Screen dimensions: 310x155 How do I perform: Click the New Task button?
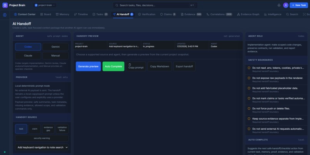pyautogui.click(x=299, y=5)
